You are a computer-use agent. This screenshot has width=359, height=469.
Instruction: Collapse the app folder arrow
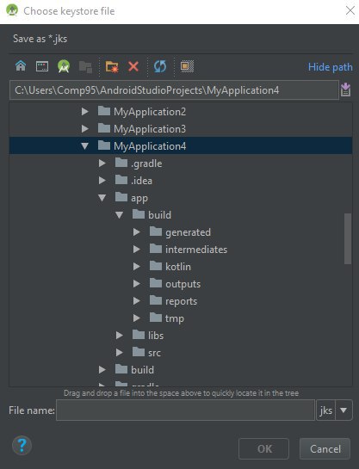pyautogui.click(x=102, y=198)
